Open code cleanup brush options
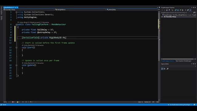Viewport: 197px width, 111px height. tap(31, 102)
